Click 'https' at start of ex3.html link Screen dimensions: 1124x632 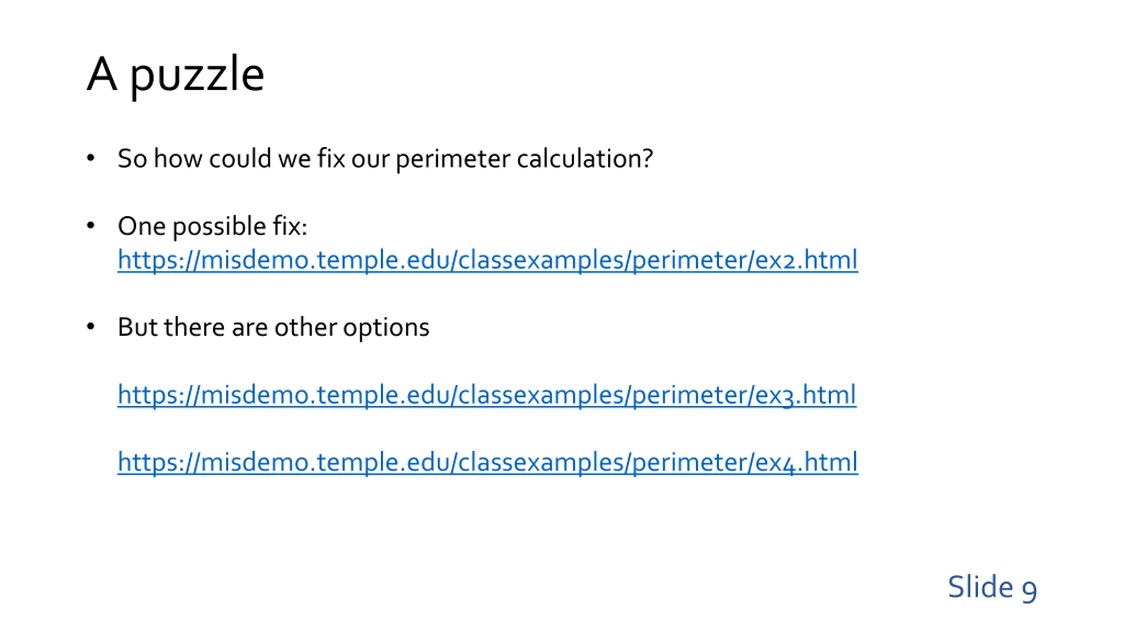[148, 395]
